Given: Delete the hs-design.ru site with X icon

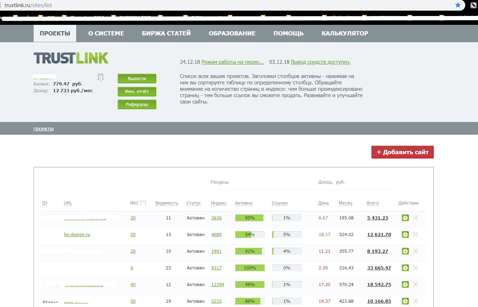Looking at the screenshot, I should tap(416, 234).
